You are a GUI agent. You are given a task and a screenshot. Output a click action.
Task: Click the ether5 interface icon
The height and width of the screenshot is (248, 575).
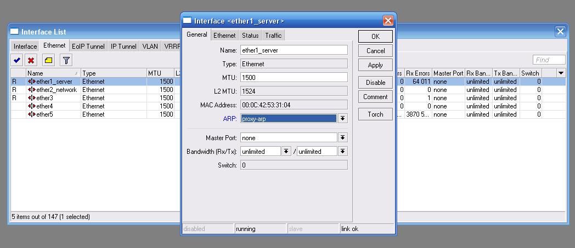coord(31,114)
